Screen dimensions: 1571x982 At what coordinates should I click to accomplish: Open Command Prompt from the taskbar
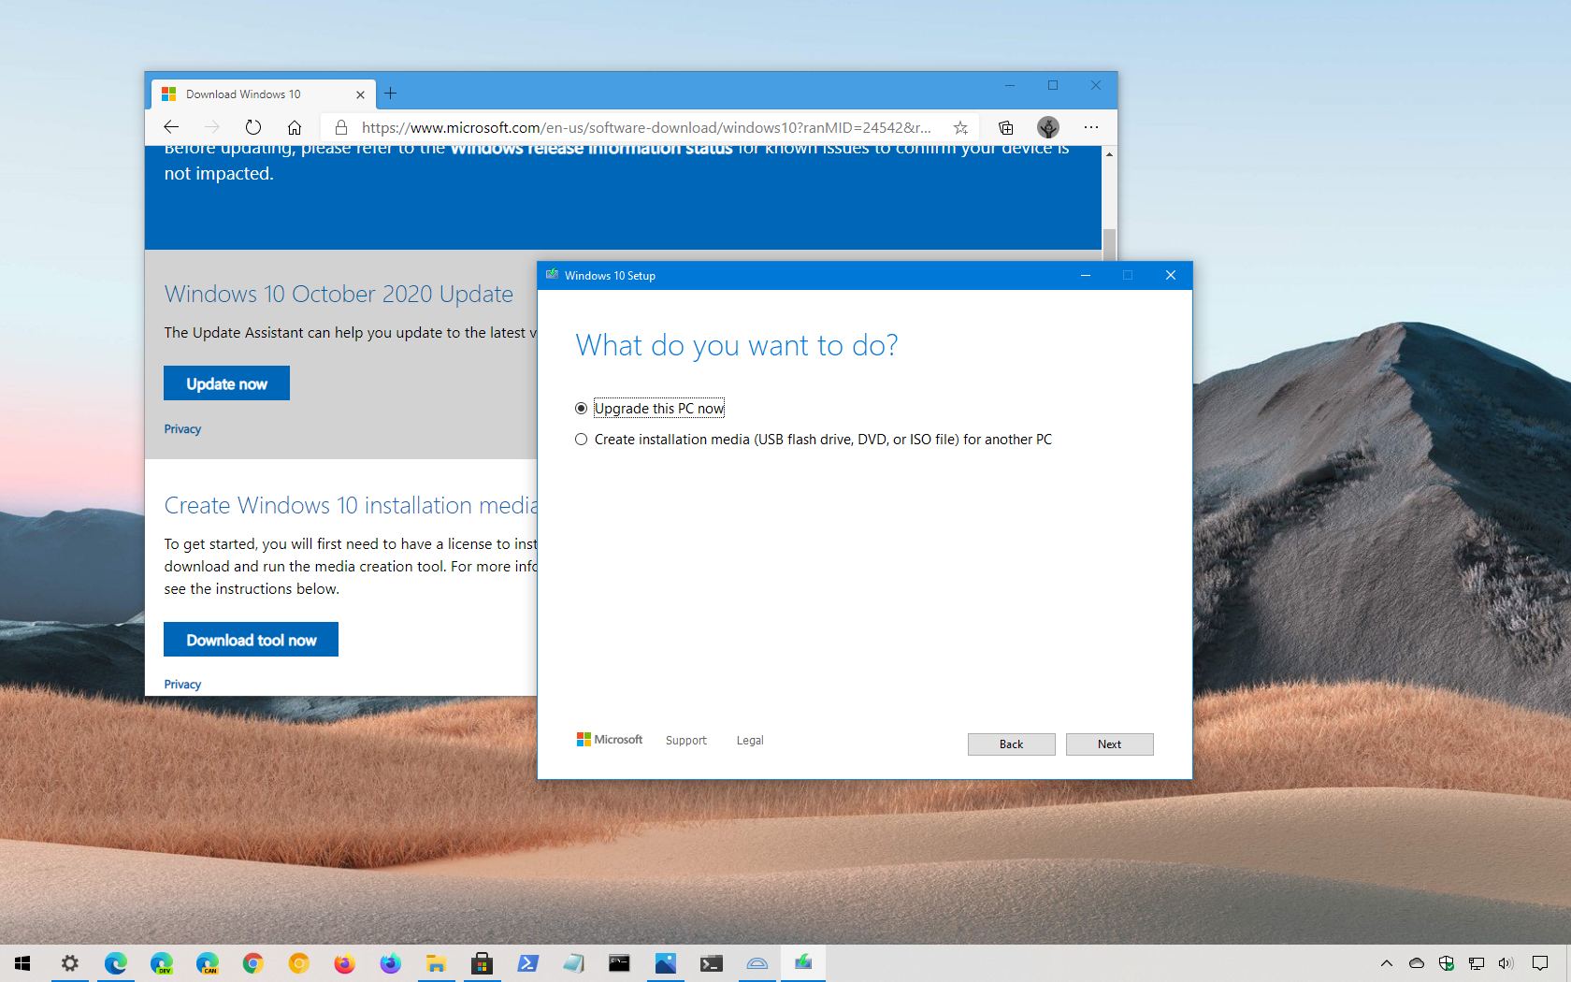[x=620, y=963]
